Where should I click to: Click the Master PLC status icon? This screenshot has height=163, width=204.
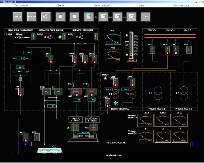[x=103, y=16]
